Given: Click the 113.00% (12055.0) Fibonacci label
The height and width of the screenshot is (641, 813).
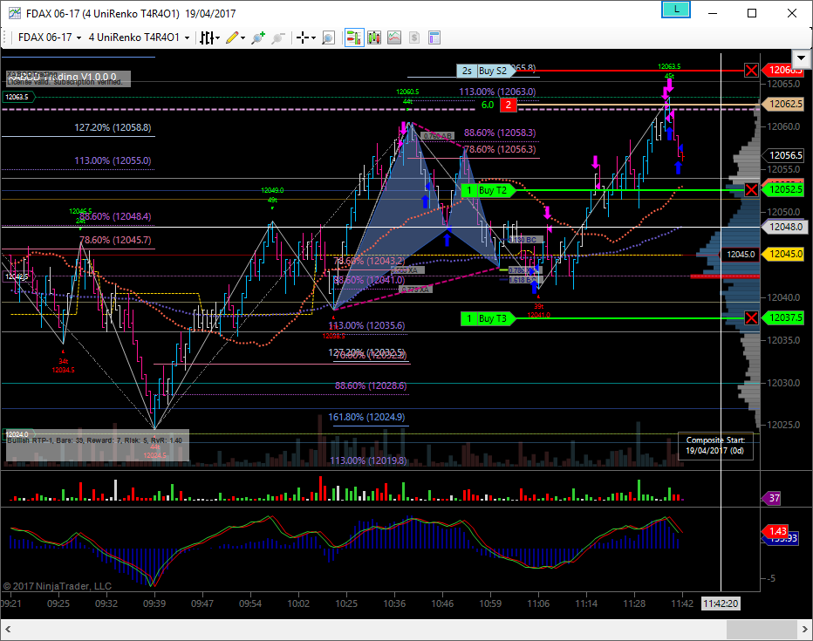Looking at the screenshot, I should tap(113, 160).
